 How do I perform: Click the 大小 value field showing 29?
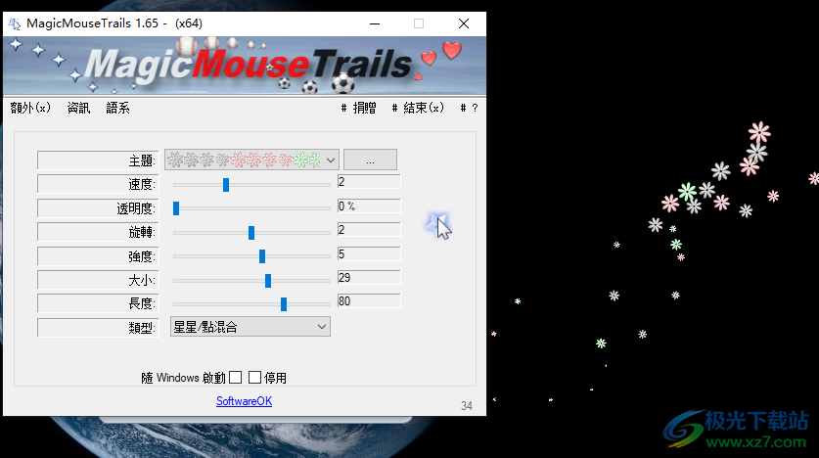click(x=369, y=278)
